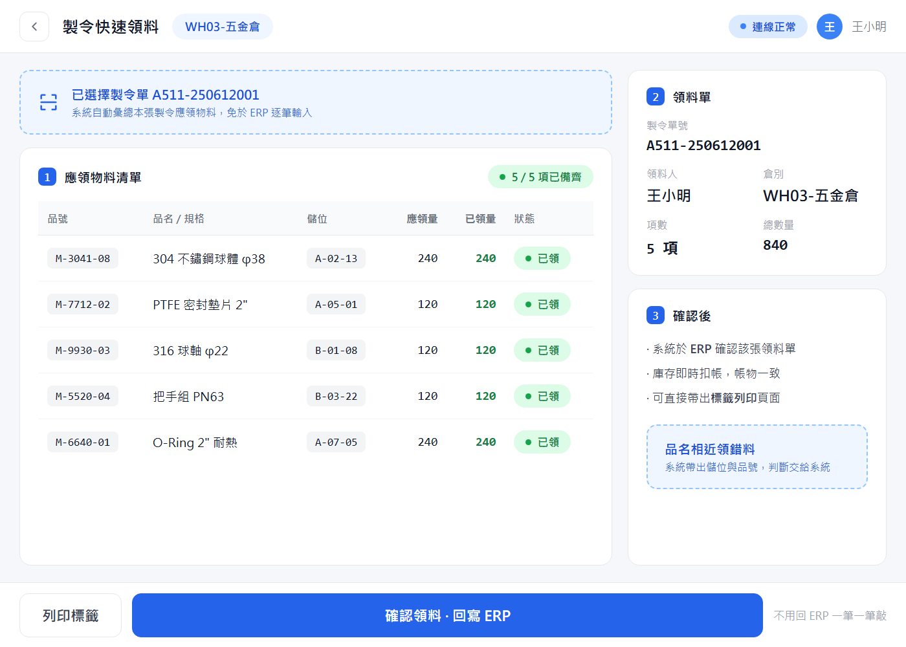Click the 應領量 column header
The width and height of the screenshot is (906, 647).
tap(422, 219)
